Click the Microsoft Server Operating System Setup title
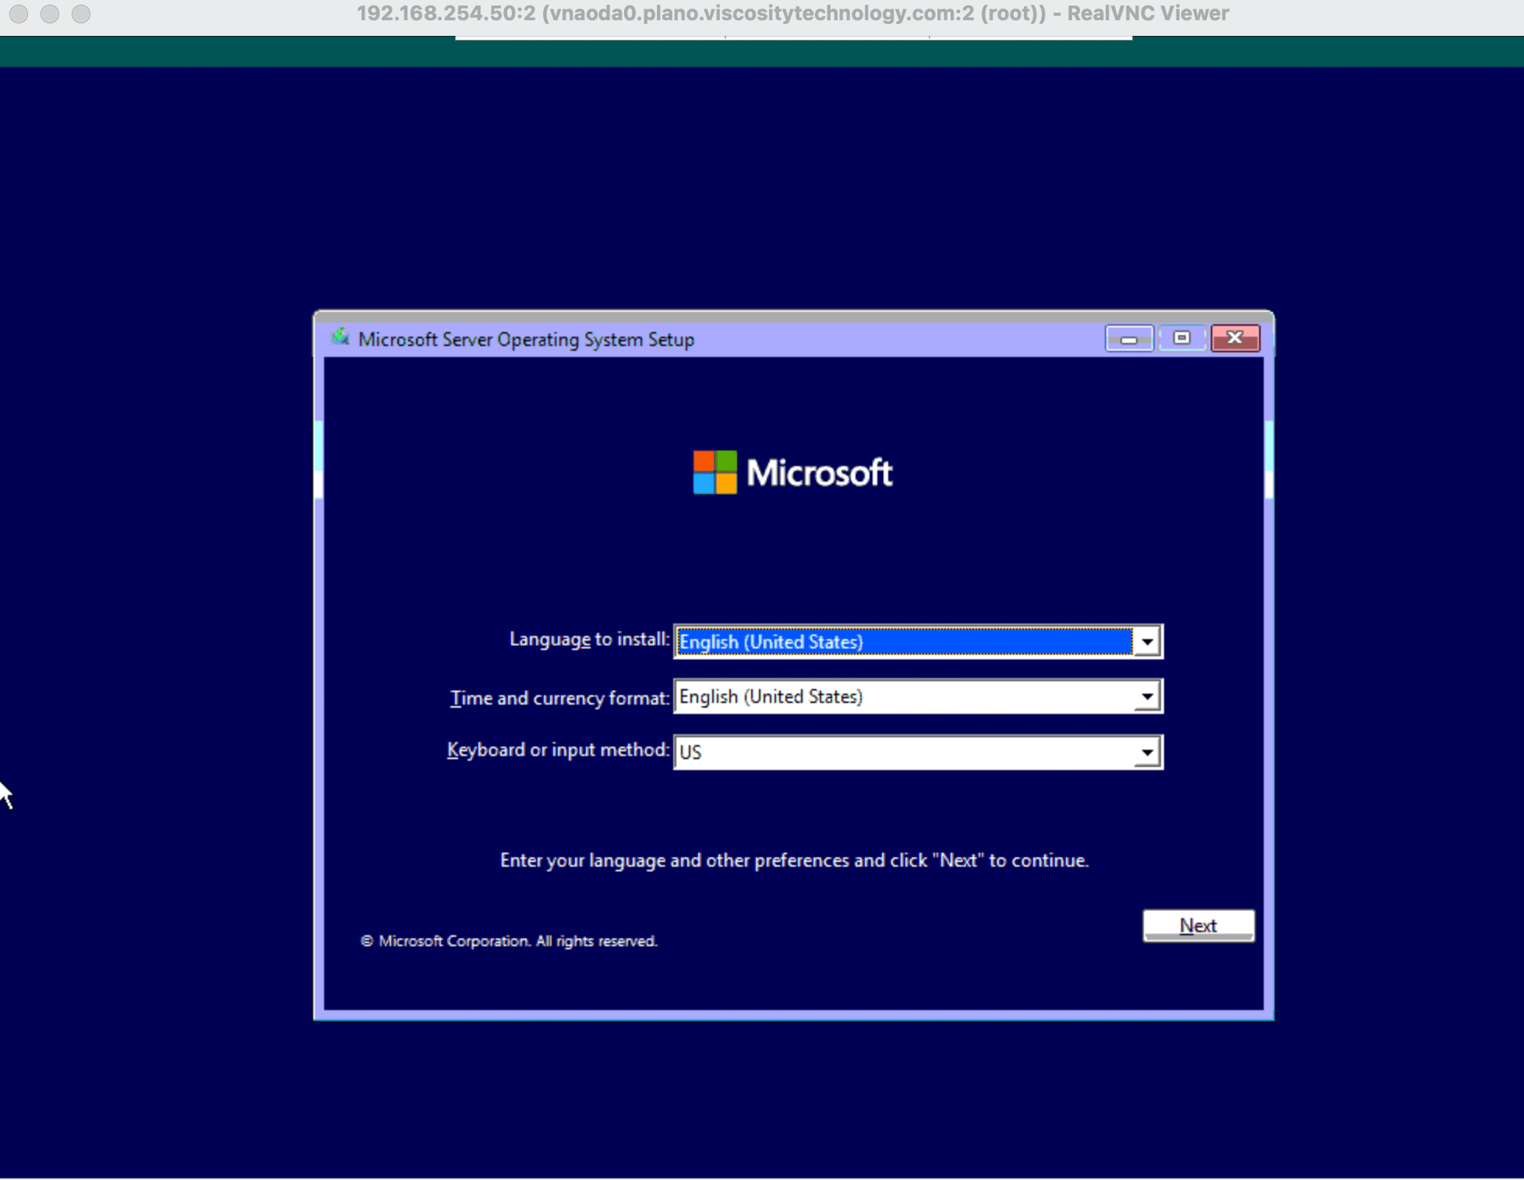This screenshot has height=1180, width=1524. (x=526, y=340)
